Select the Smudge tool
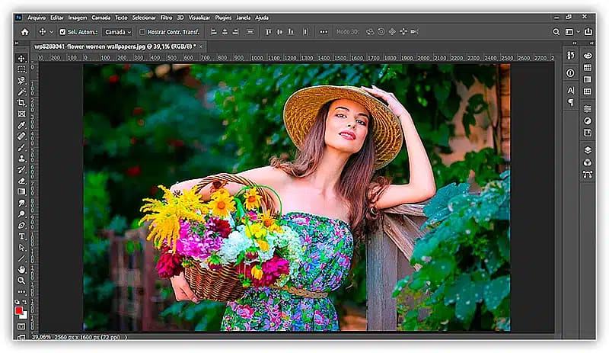This screenshot has height=353, width=609. 21,203
